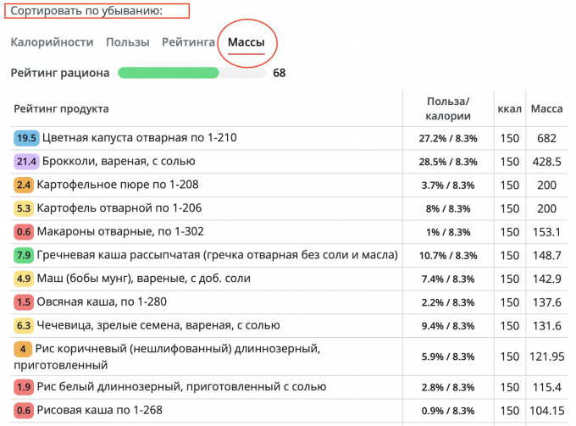
Task: Sort by Калорийности
Action: [x=52, y=41]
